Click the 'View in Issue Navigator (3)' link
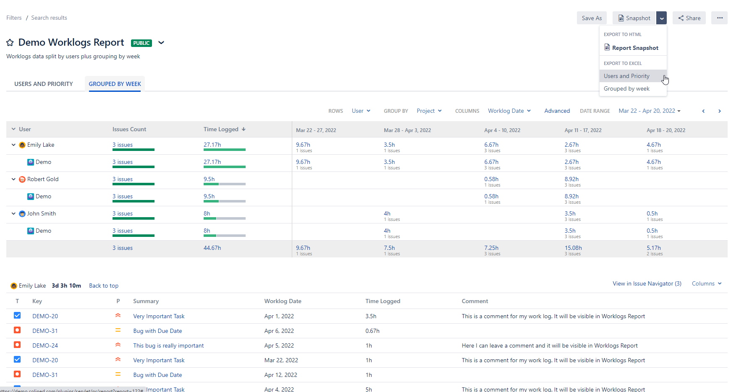The height and width of the screenshot is (392, 731). (647, 283)
